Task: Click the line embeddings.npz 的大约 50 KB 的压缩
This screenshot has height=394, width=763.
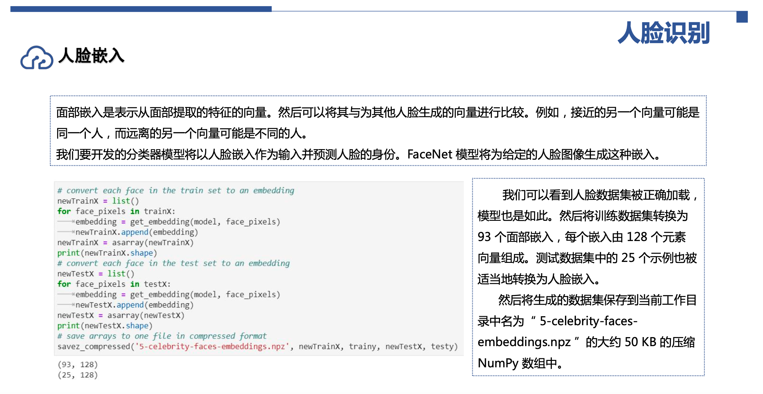Action: tap(586, 342)
